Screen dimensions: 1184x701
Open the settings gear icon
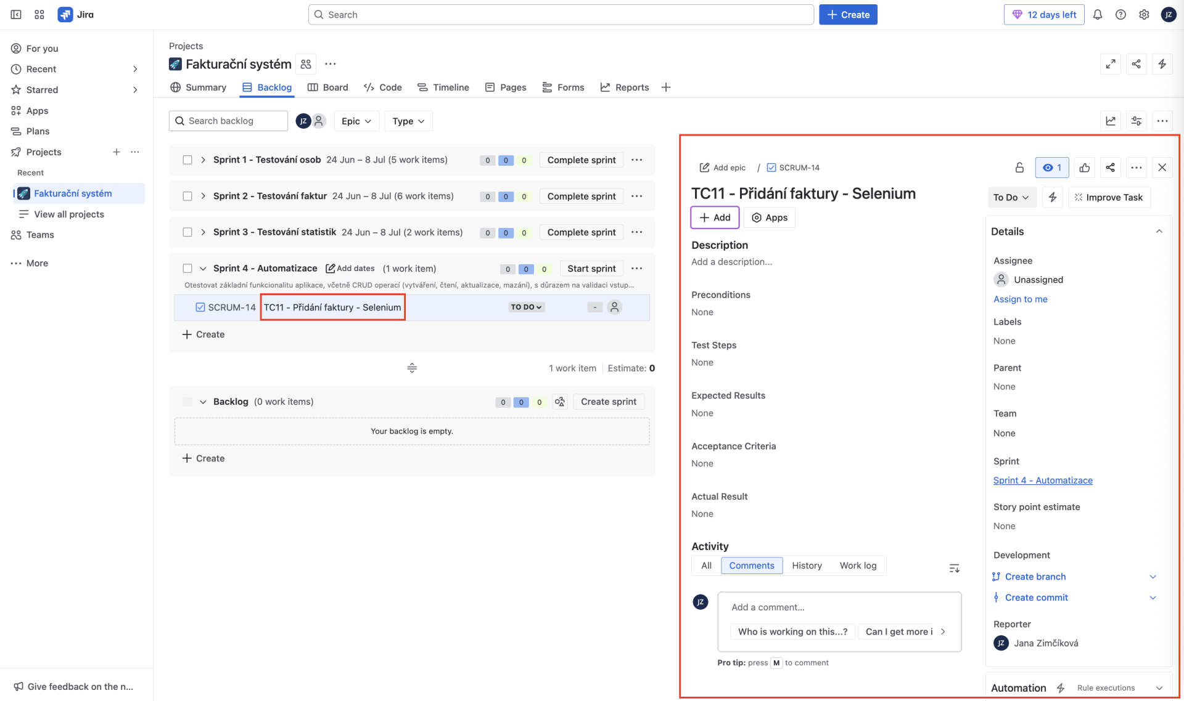pos(1145,15)
